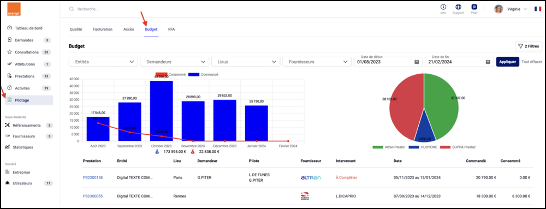This screenshot has height=209, width=546.
Task: Click the Référencements network icon
Action: (x=7, y=125)
